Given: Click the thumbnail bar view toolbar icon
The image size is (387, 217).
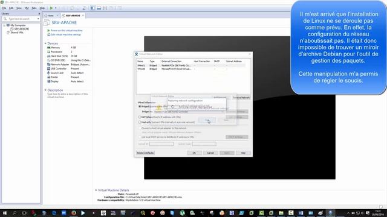Looking at the screenshot, I should pos(99,8).
